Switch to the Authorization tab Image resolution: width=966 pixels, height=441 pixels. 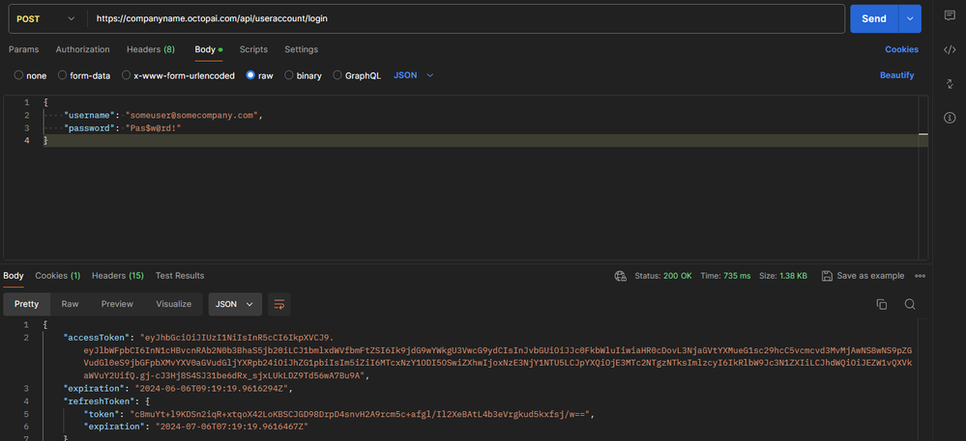coord(82,49)
